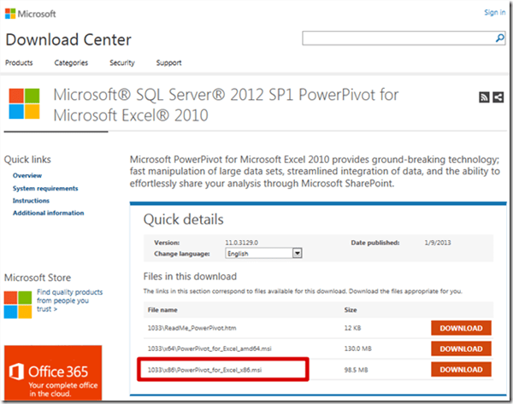Click the share icon

pos(498,98)
